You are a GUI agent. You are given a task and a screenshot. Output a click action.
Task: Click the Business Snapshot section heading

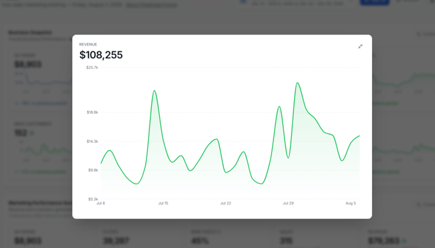[x=31, y=32]
